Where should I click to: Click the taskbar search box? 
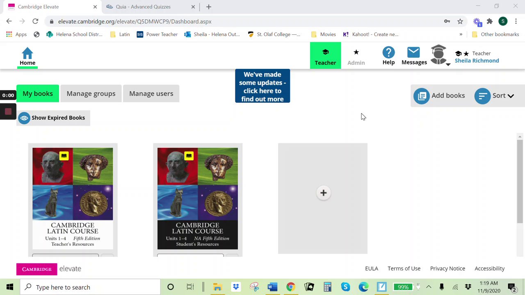coord(90,287)
